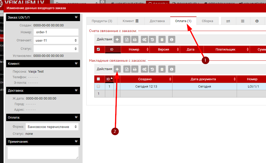Open the list (hamburger) tab icon

[x=243, y=21]
